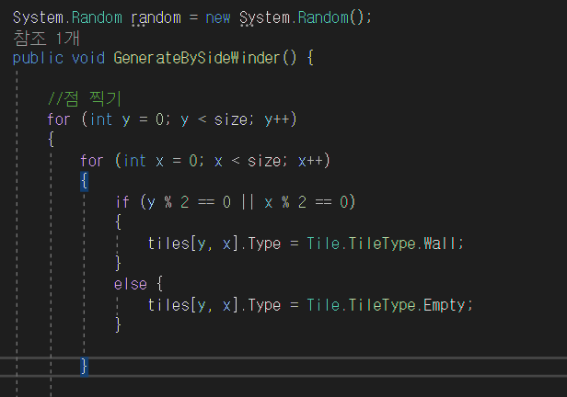This screenshot has height=397, width=567.
Task: Click the 'new' keyword in the Random declaration
Action: [217, 17]
